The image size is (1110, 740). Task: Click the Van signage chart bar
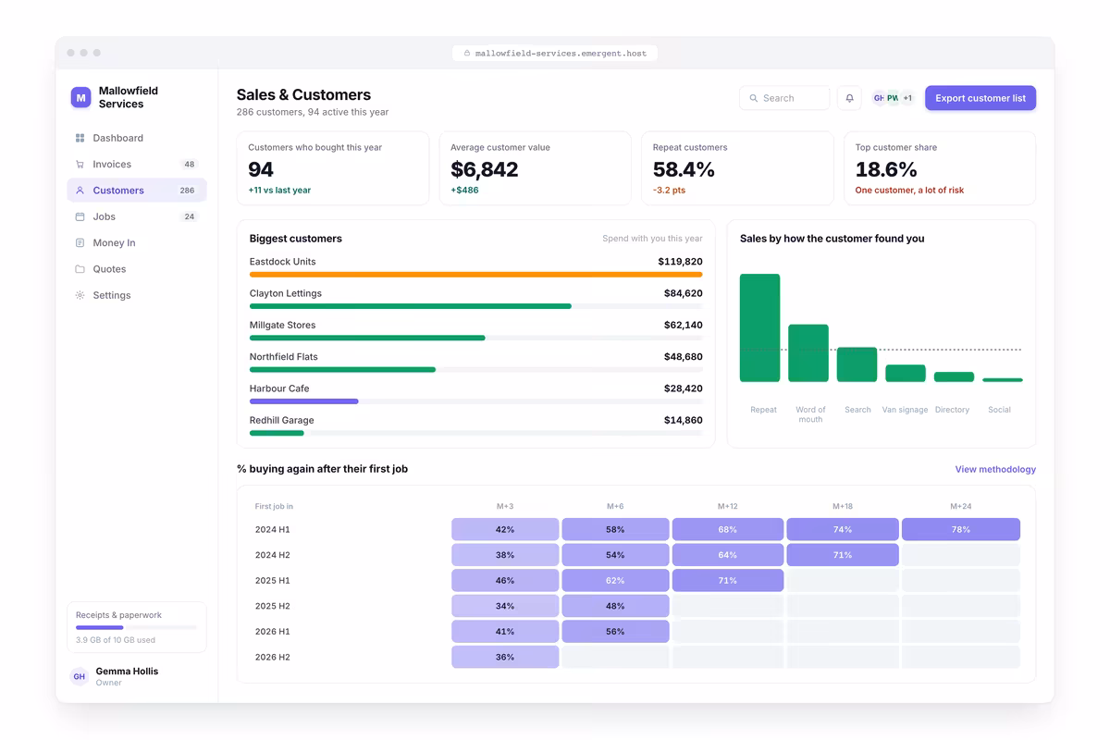point(906,374)
